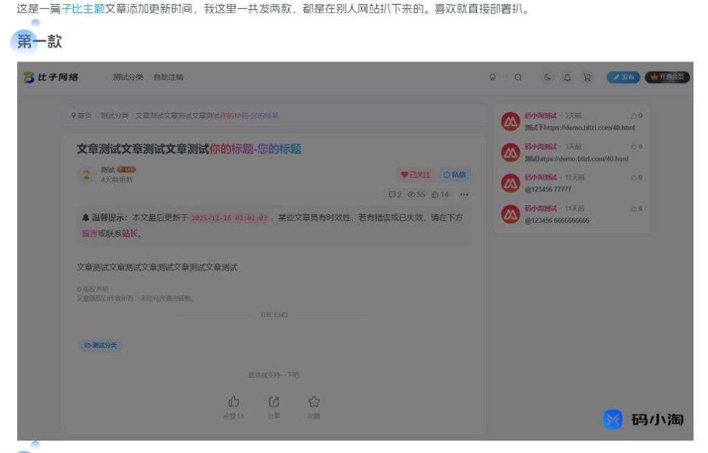This screenshot has width=708, height=453.
Task: Open the search icon in the navbar
Action: pyautogui.click(x=518, y=77)
